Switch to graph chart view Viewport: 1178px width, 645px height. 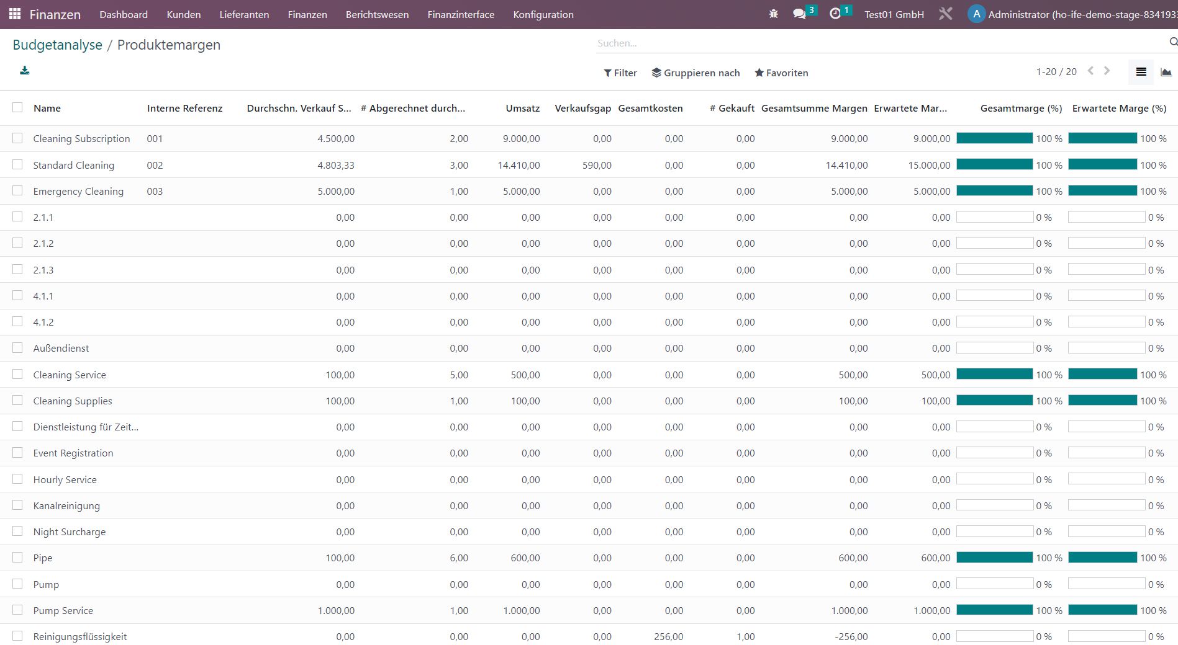1166,72
